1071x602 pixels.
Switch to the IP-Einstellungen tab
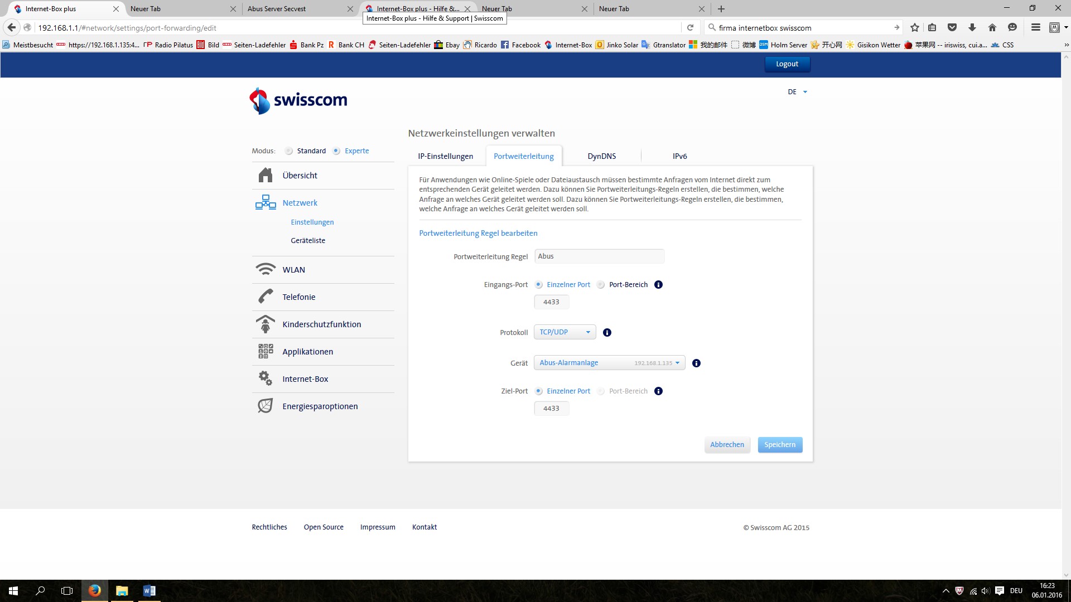pyautogui.click(x=445, y=156)
